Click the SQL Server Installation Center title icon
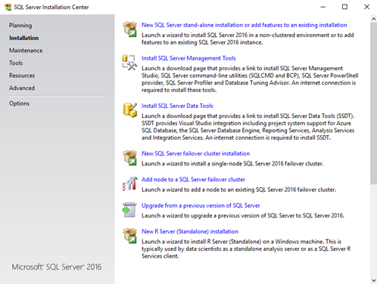Image resolution: width=377 pixels, height=284 pixels. 8,7
